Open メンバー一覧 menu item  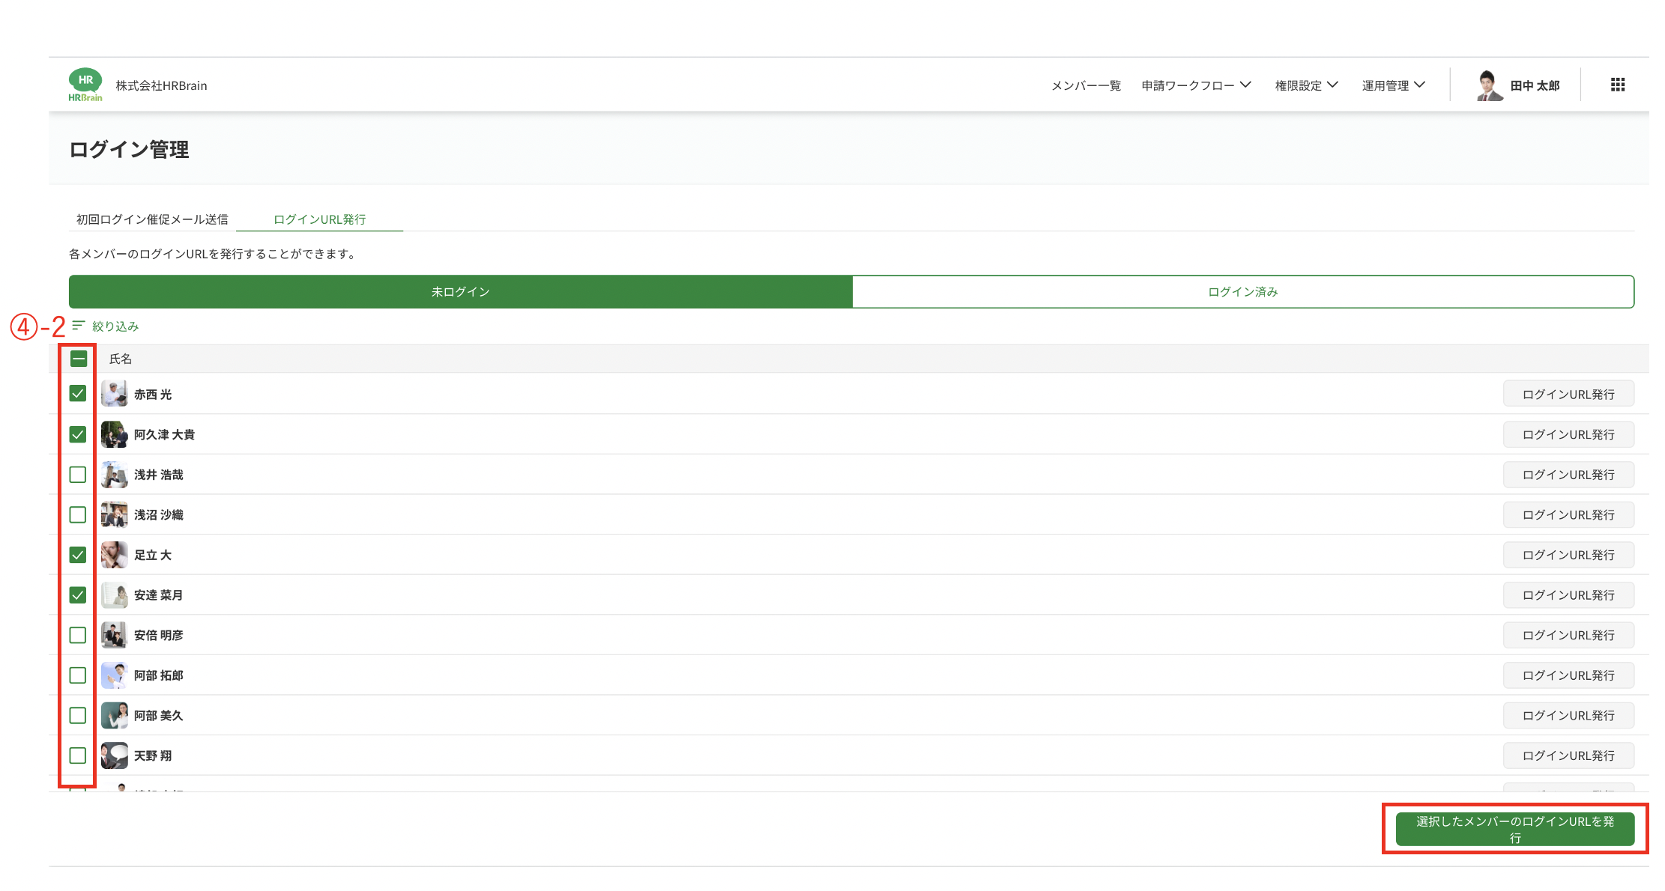click(x=1086, y=85)
